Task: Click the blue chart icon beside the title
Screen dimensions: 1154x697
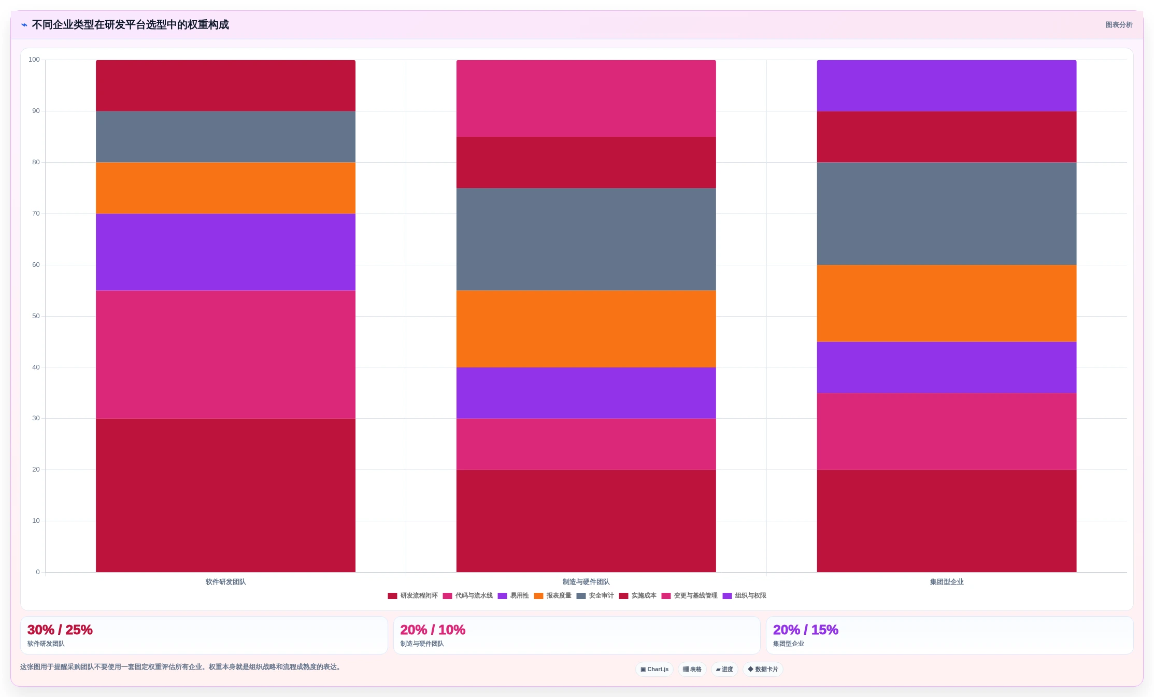Action: (24, 25)
